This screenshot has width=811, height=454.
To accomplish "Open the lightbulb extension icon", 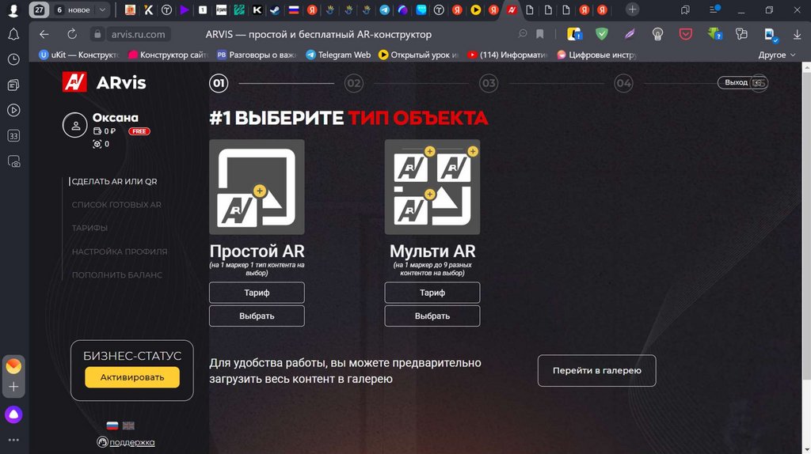I will pyautogui.click(x=657, y=34).
